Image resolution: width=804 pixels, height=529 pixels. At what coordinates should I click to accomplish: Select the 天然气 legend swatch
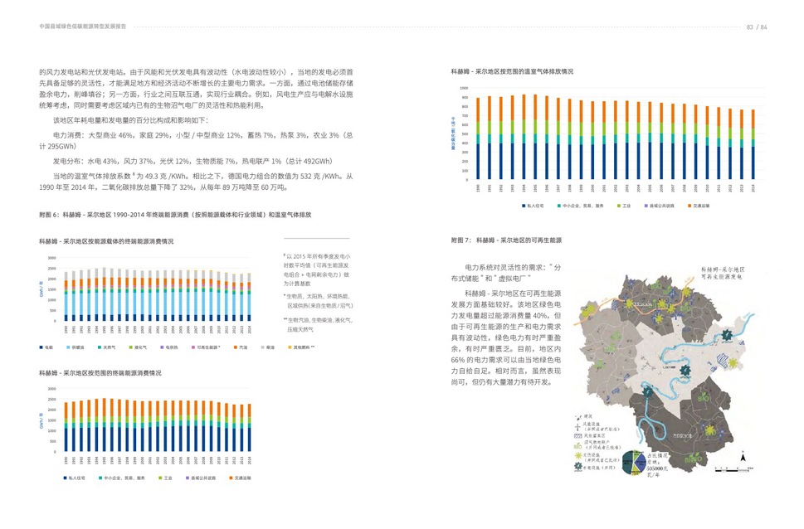(x=99, y=347)
